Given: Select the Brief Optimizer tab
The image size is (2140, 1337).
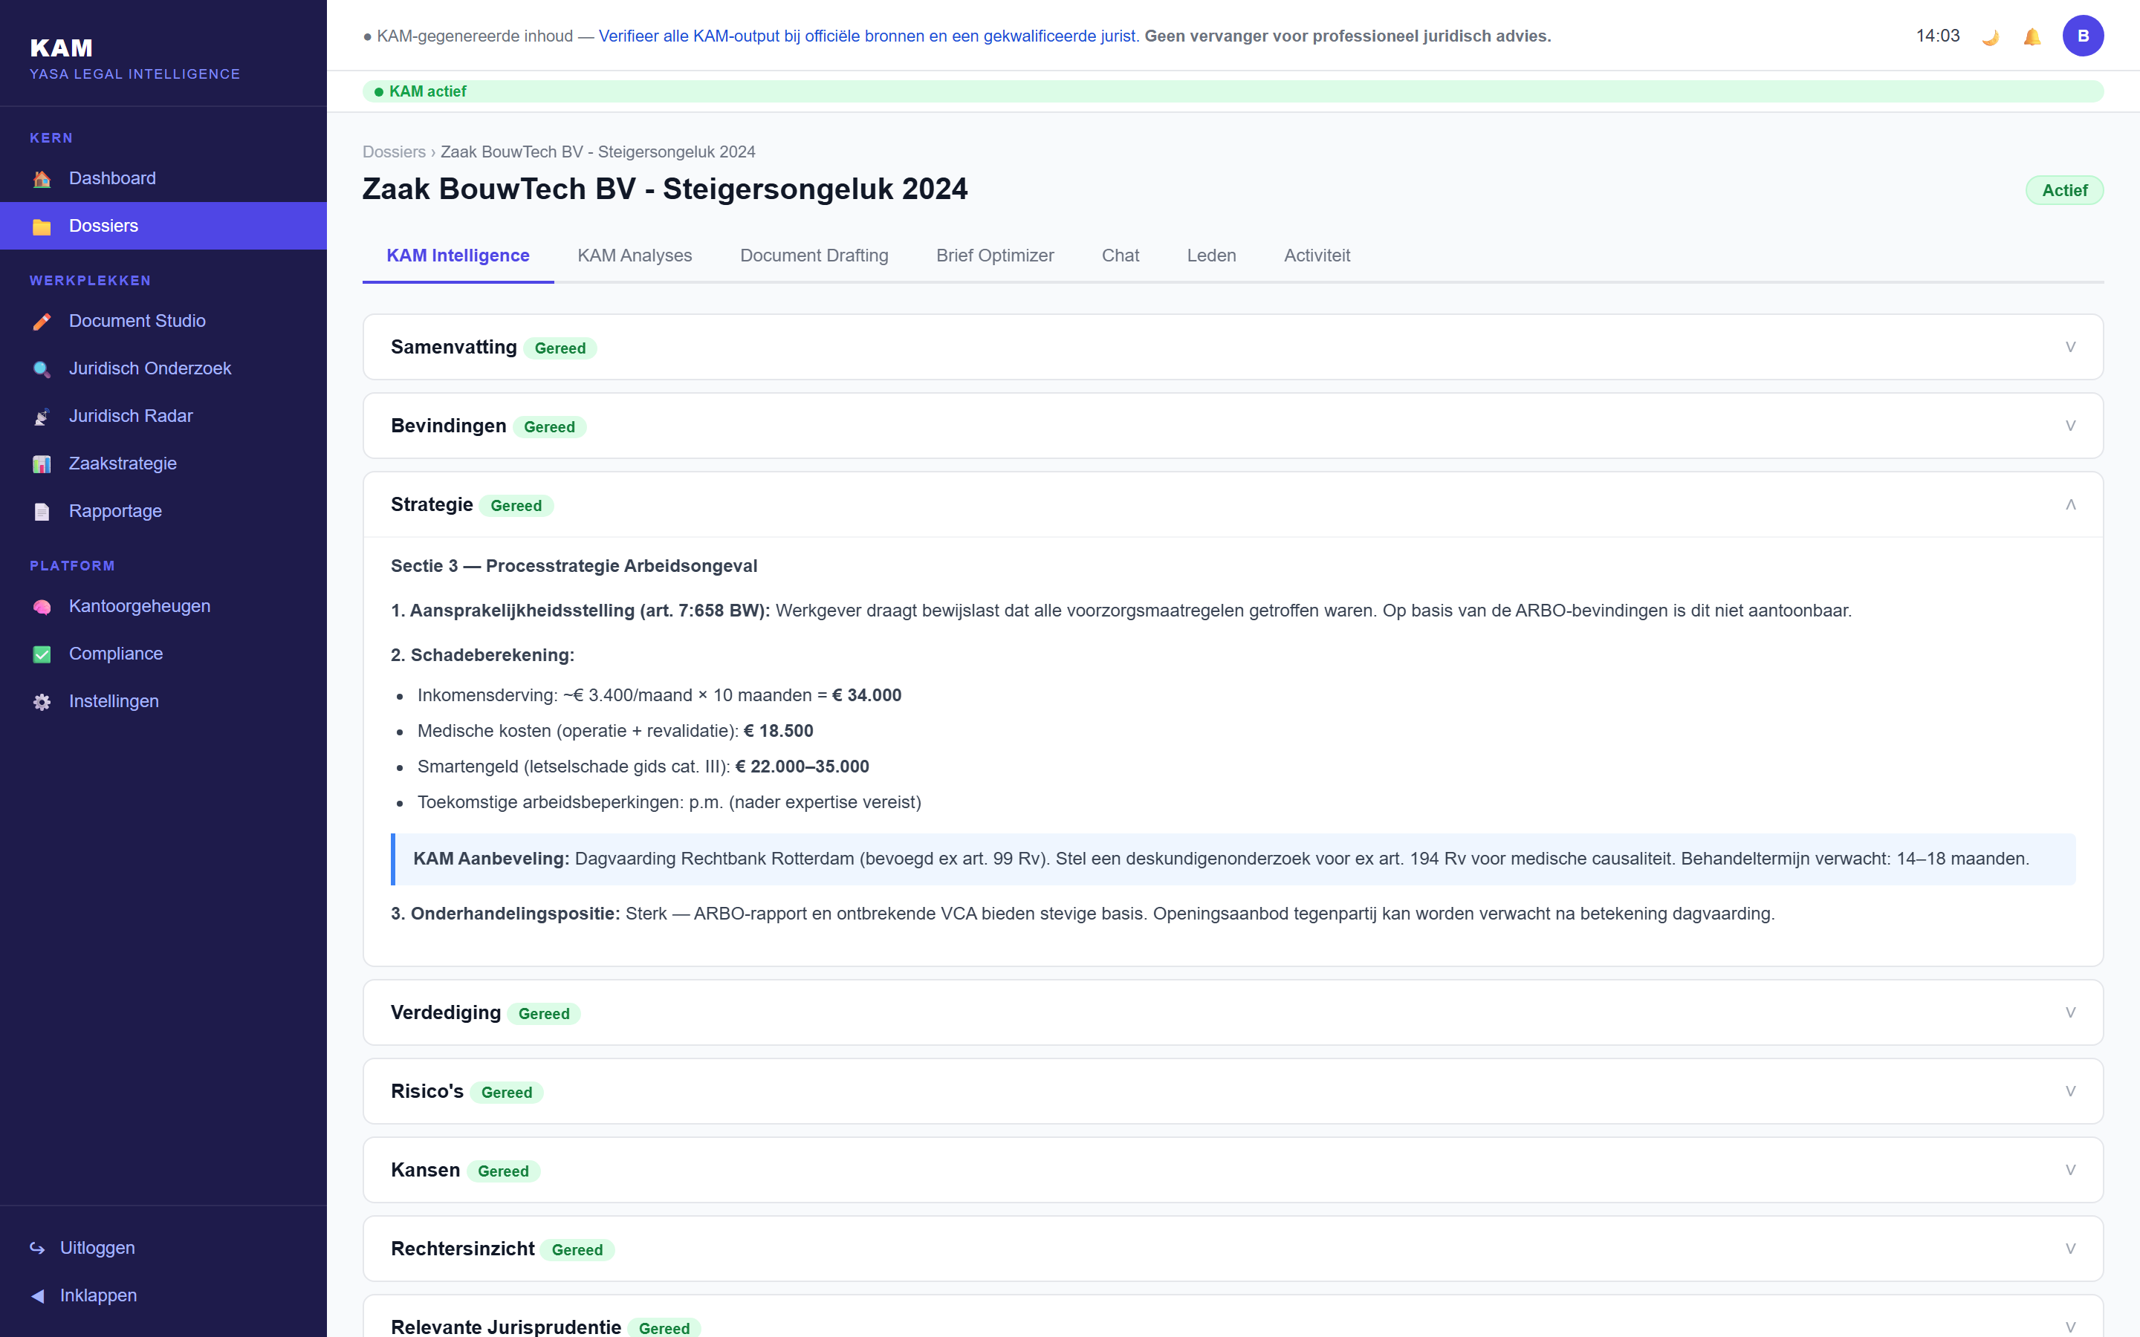Looking at the screenshot, I should [x=995, y=256].
